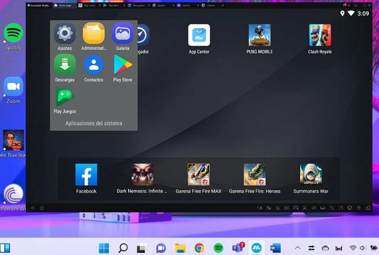
Task: Tap the Android home button
Action: (42, 208)
